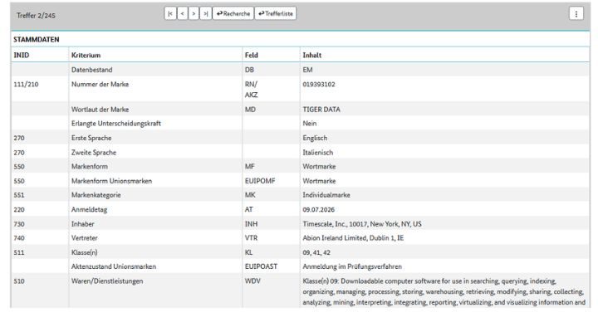Select the 'Englisch' language value
Viewport: 598px width, 332px height.
[x=315, y=138]
